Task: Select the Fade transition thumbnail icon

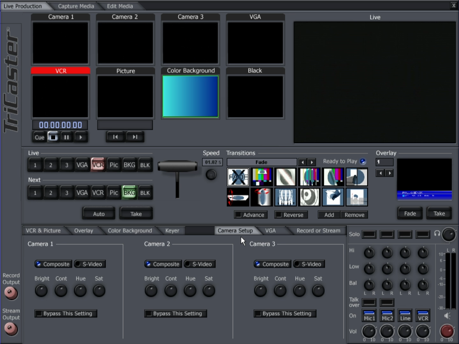Action: [238, 177]
